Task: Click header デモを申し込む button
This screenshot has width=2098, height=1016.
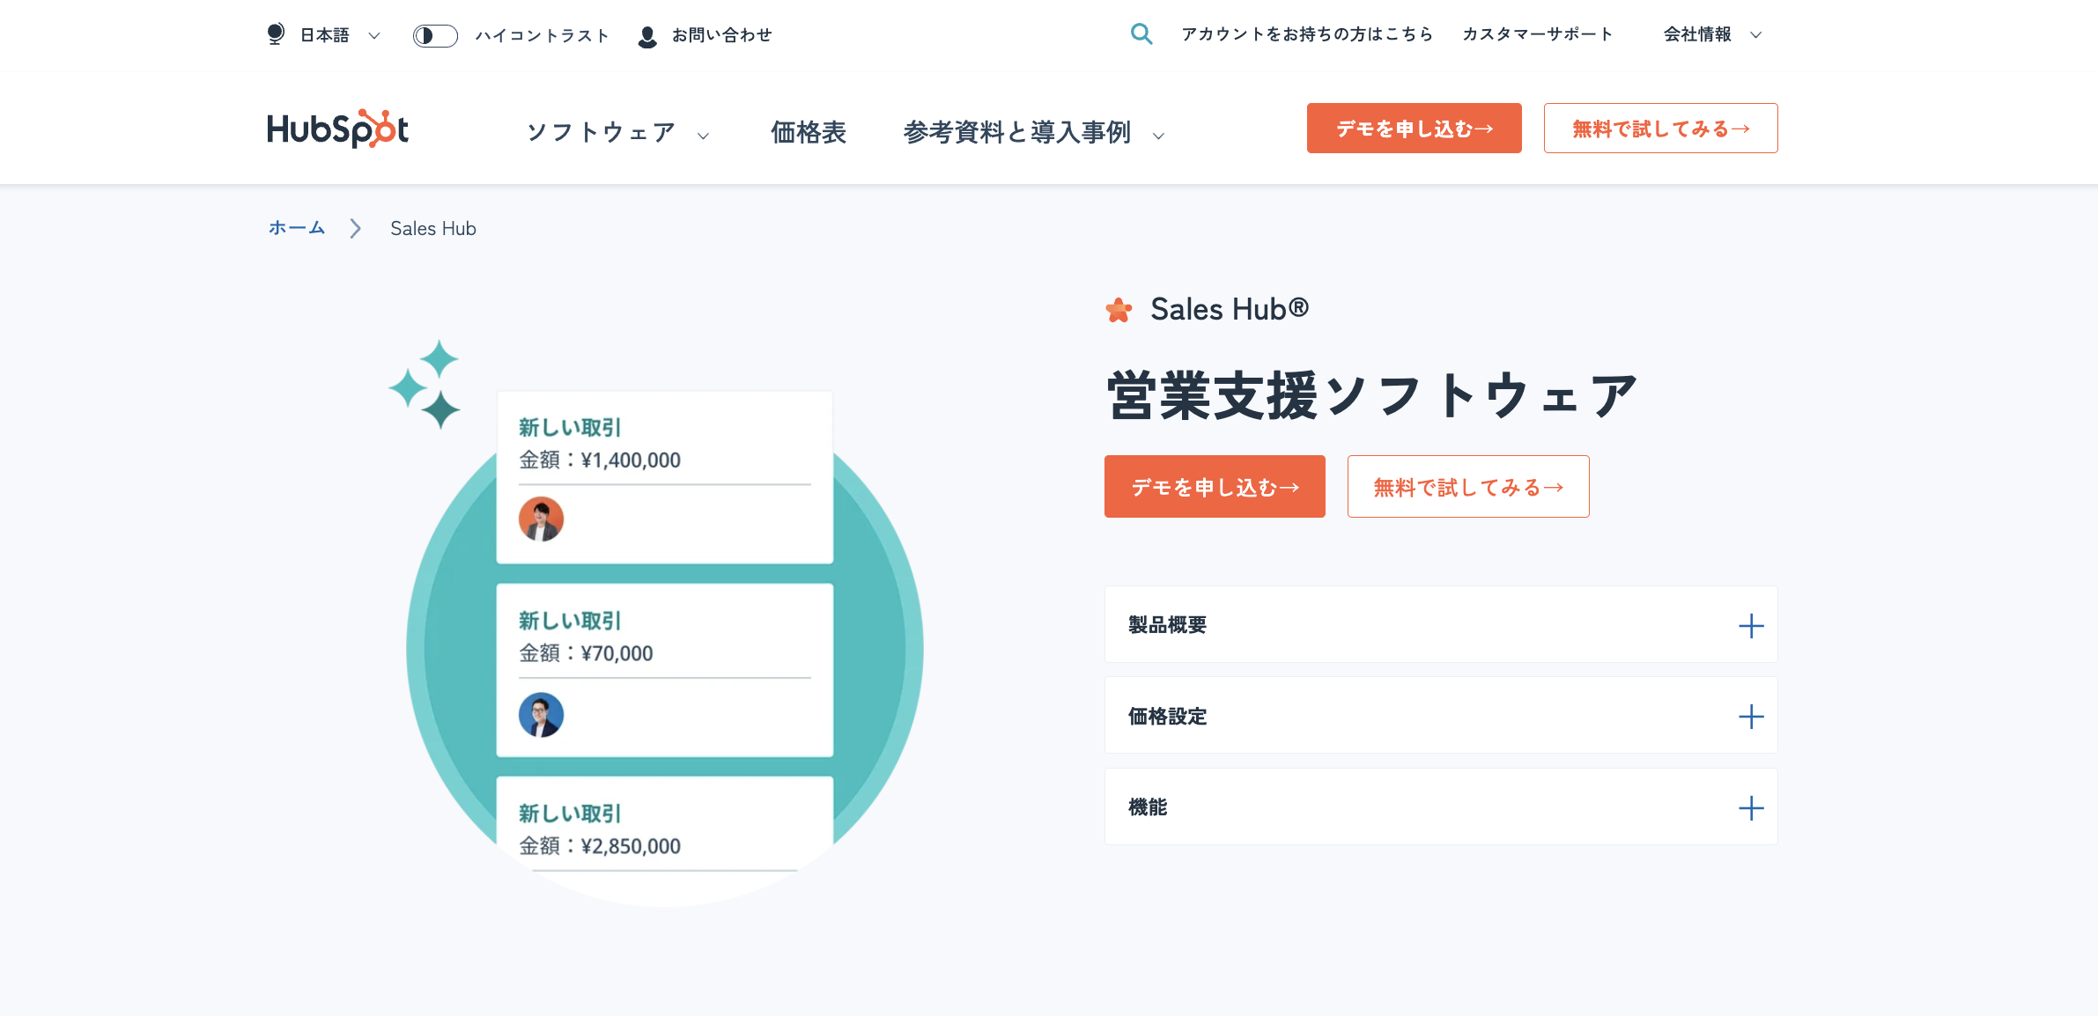Action: coord(1414,129)
